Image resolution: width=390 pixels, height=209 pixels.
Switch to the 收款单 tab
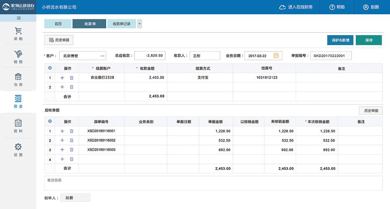click(x=89, y=24)
